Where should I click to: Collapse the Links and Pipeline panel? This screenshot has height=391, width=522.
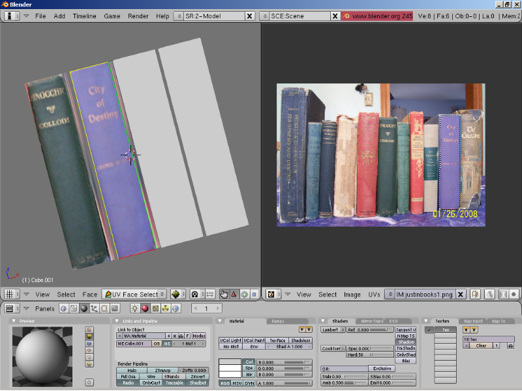pos(117,321)
